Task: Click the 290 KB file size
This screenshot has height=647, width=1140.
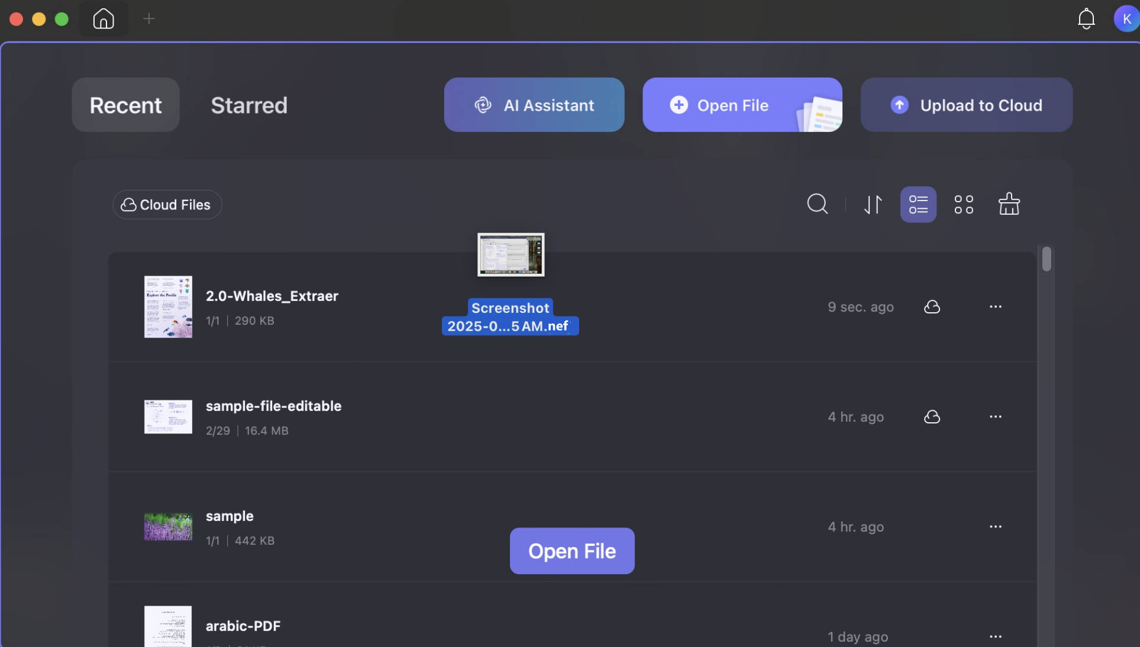Action: click(254, 321)
